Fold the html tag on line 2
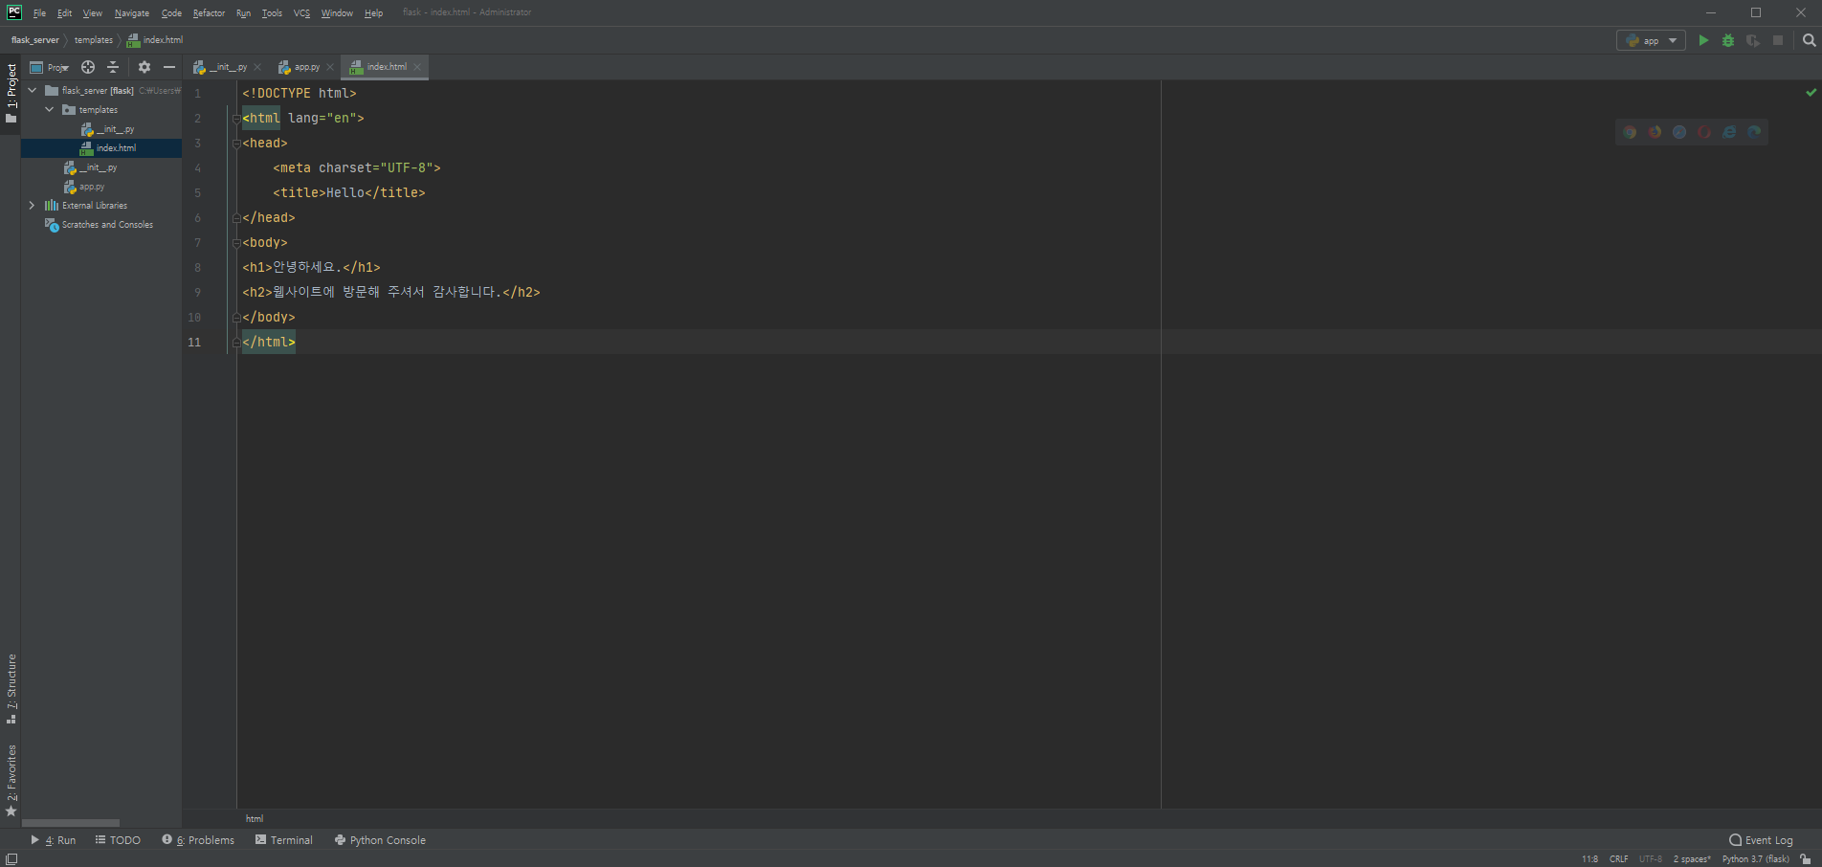1822x867 pixels. pos(236,119)
